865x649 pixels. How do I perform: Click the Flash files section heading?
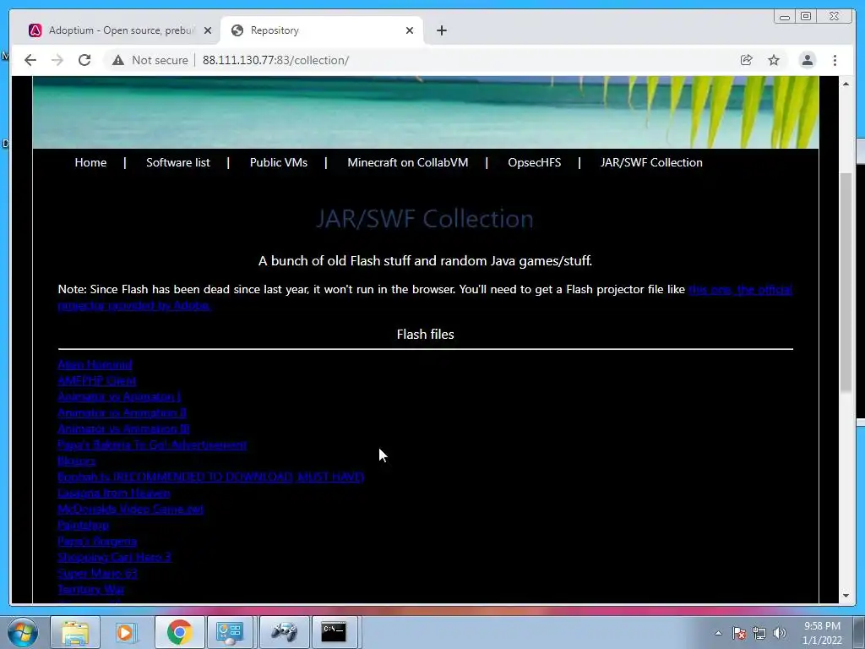click(426, 334)
